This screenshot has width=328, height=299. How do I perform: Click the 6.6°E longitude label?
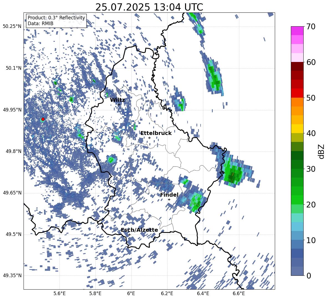click(239, 293)
